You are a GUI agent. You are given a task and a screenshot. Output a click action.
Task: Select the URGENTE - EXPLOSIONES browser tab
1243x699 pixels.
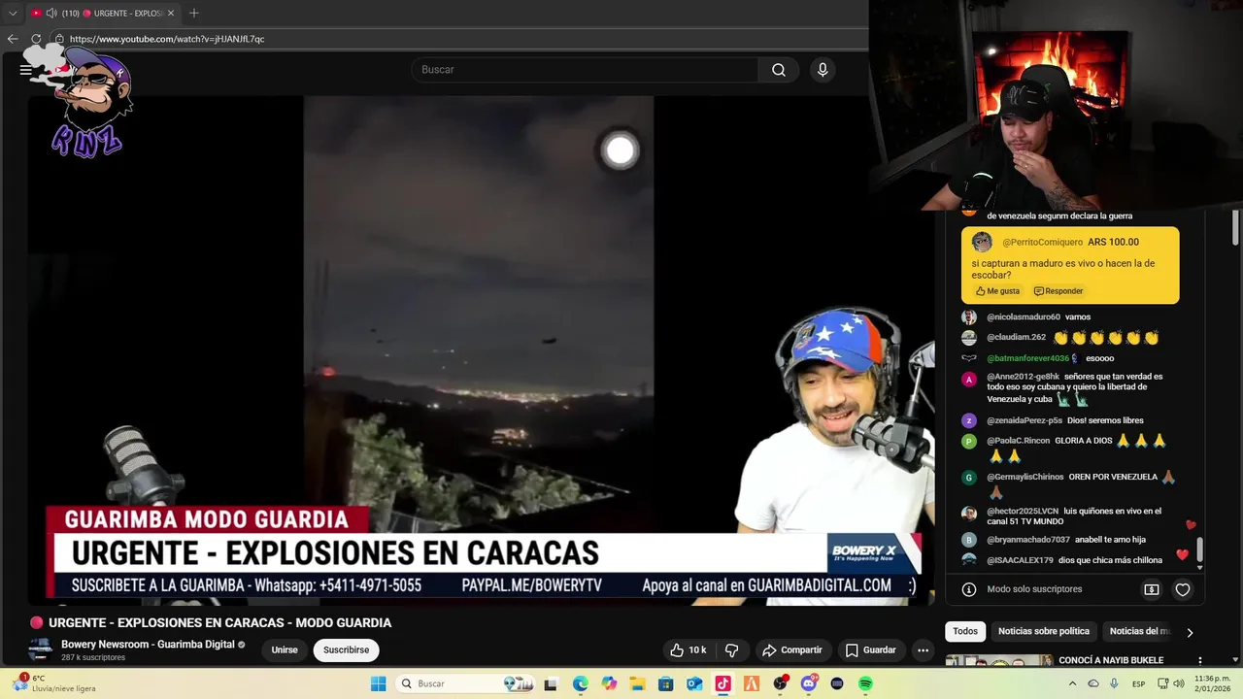click(x=102, y=14)
